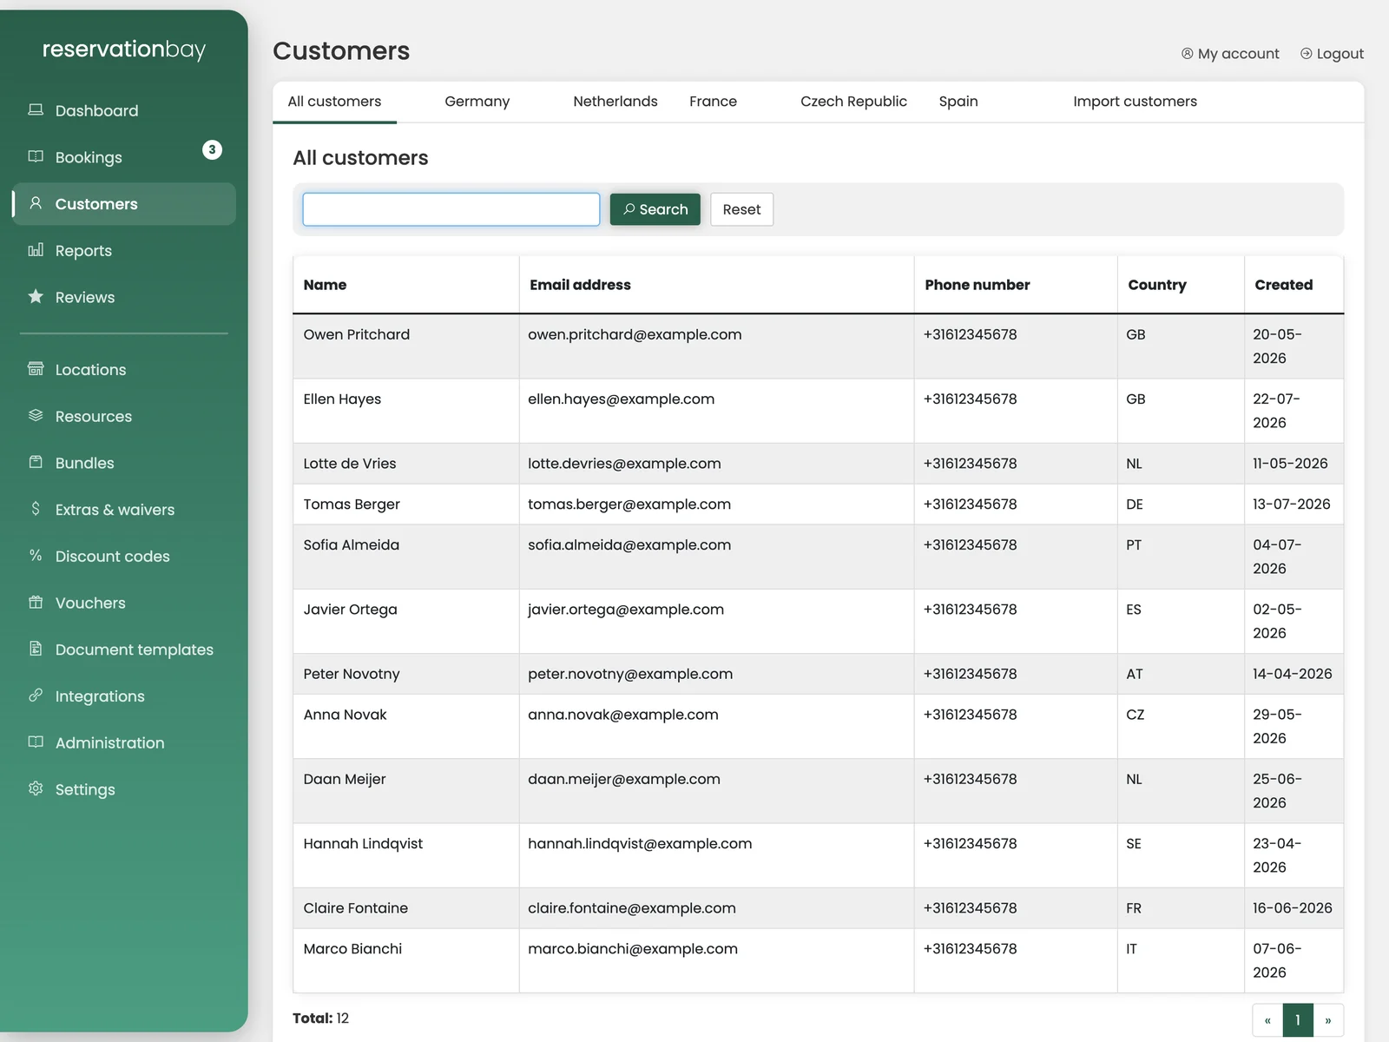Click the Reports bar chart icon
The width and height of the screenshot is (1389, 1042).
pyautogui.click(x=36, y=250)
